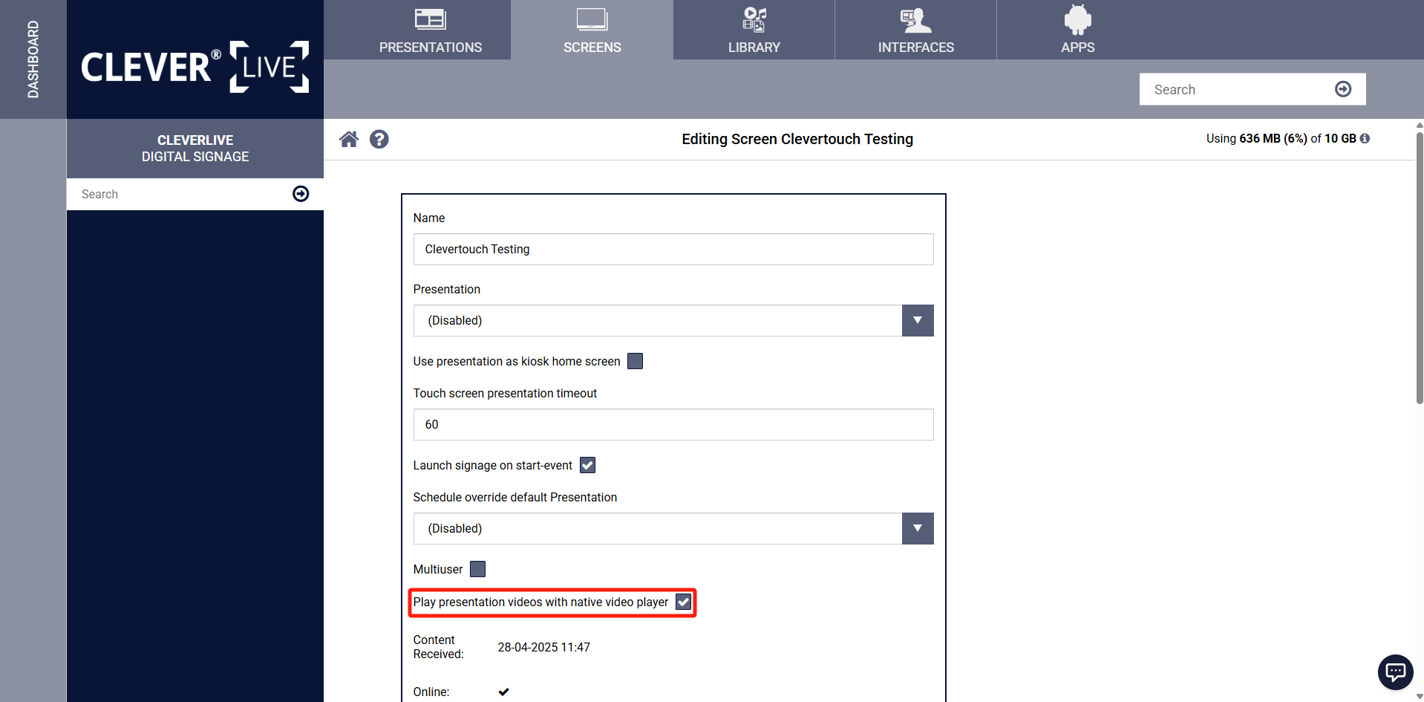Viewport: 1424px width, 702px height.
Task: Open the Library tab
Action: (x=754, y=30)
